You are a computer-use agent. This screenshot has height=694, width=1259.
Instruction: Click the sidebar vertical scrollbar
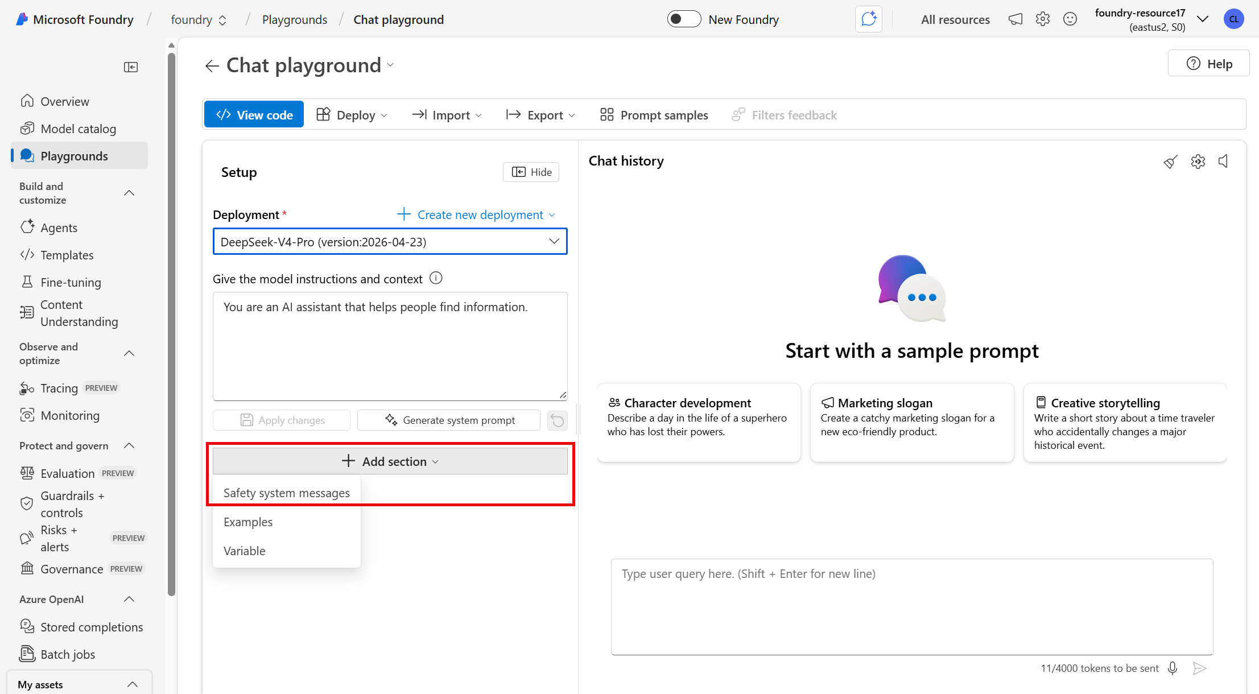[x=172, y=324]
